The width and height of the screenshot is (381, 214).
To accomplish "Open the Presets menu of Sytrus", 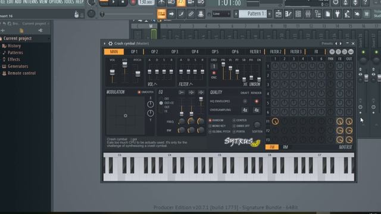I will point(327,43).
